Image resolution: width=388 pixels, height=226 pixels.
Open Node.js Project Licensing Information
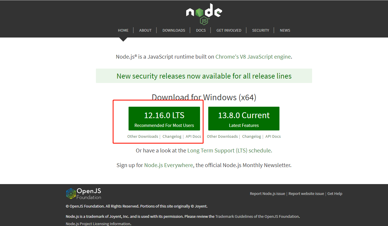coord(98,224)
